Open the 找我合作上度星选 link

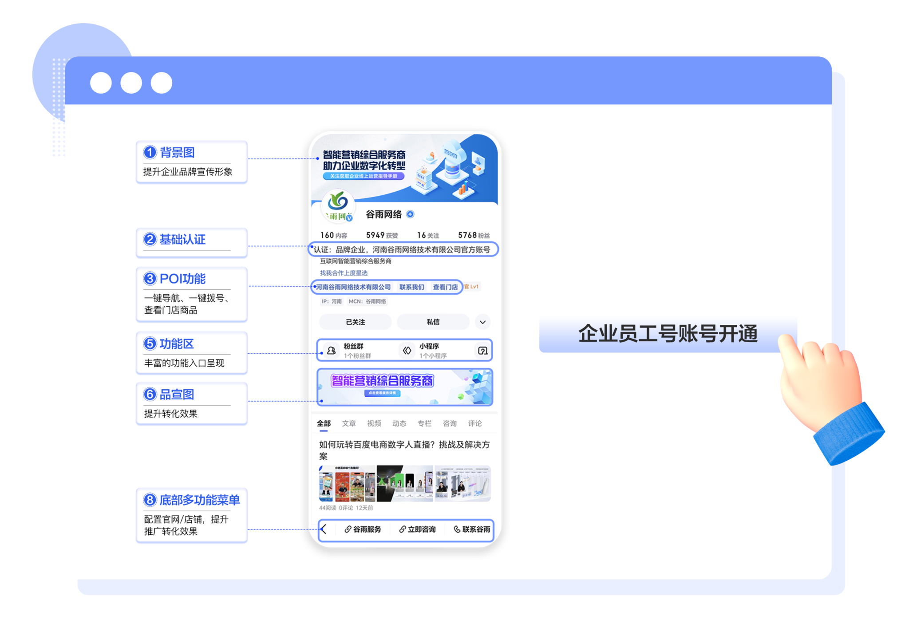344,273
